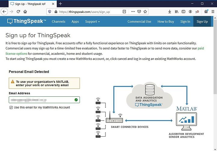Click the Sign Up nav button
Screen dimensions: 217x151
click(202, 22)
